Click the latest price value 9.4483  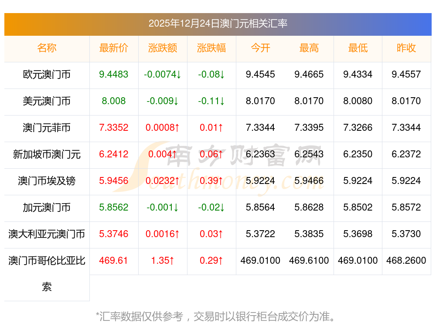point(114,75)
